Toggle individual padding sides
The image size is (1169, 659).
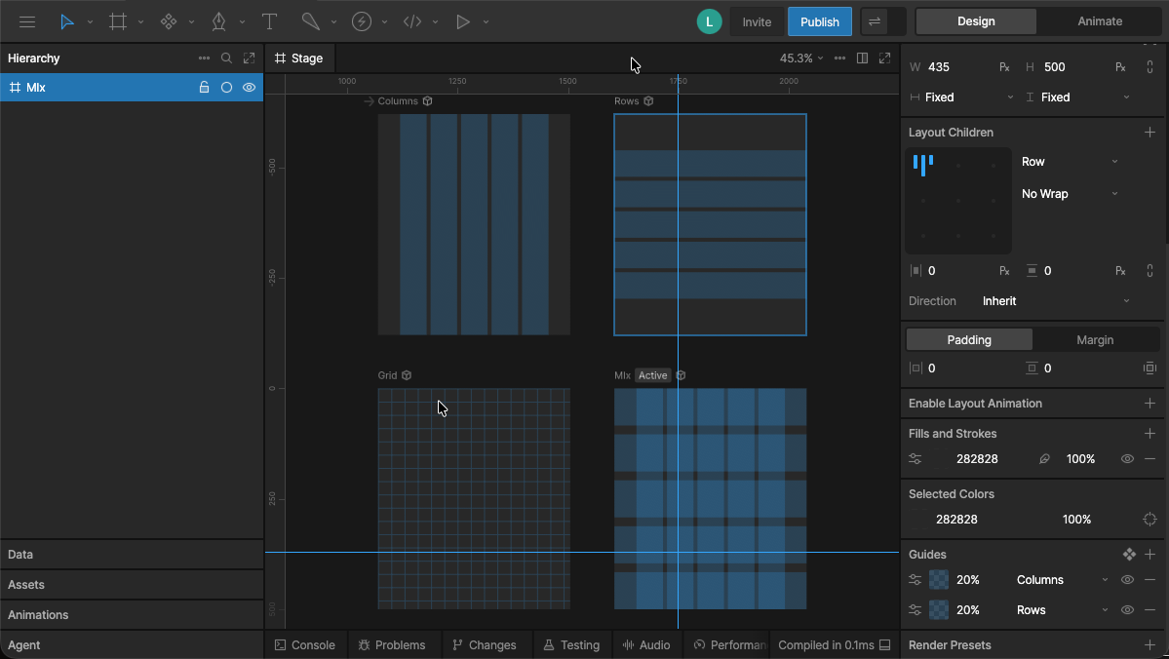point(1150,368)
